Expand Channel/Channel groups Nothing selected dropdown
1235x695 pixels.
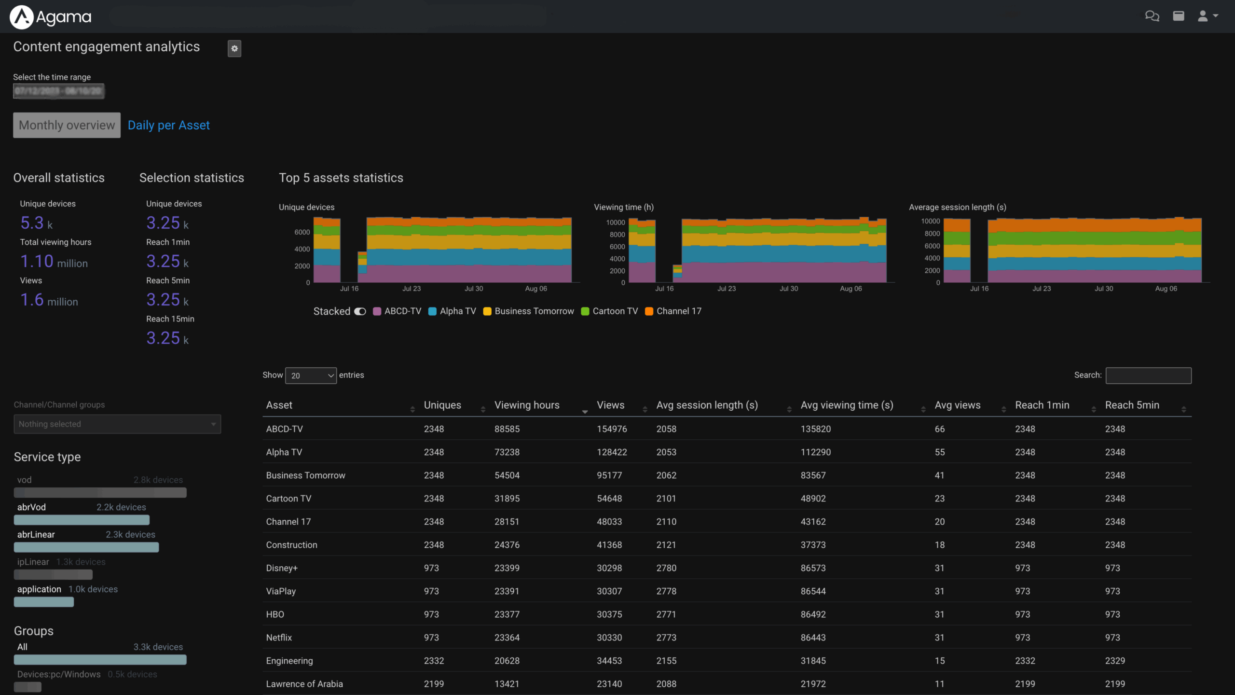coord(117,424)
